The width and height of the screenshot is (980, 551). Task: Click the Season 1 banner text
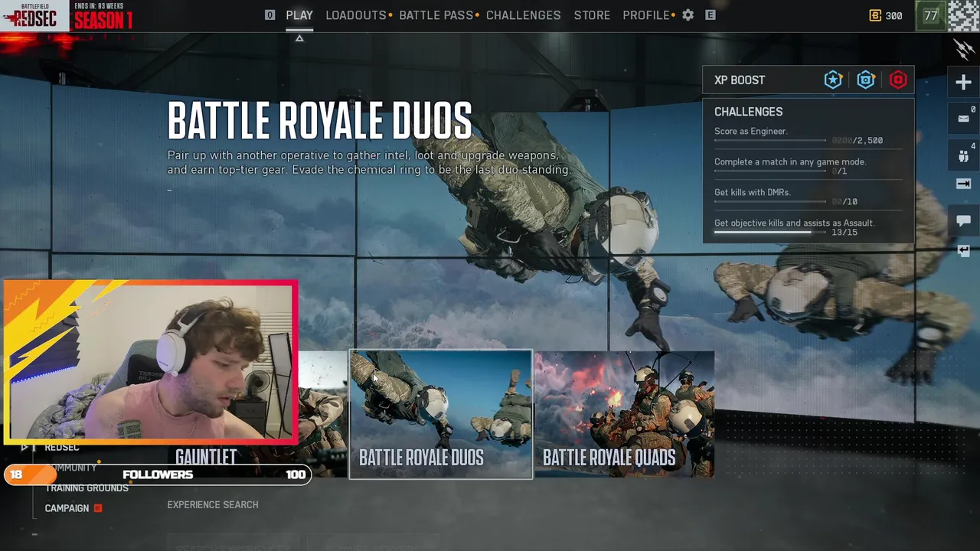coord(103,21)
